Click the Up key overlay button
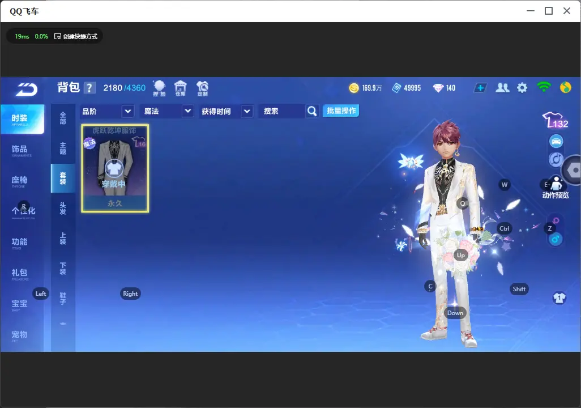Screen dimensions: 581x408 460,255
